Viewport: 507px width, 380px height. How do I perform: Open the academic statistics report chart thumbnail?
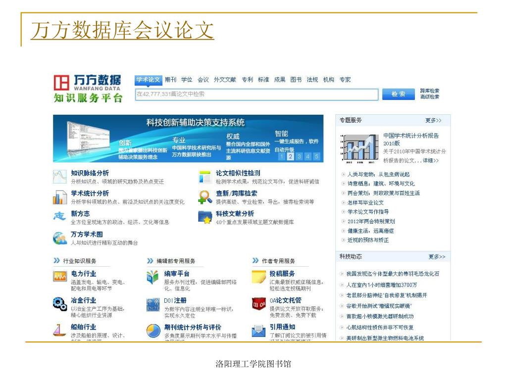pos(359,148)
